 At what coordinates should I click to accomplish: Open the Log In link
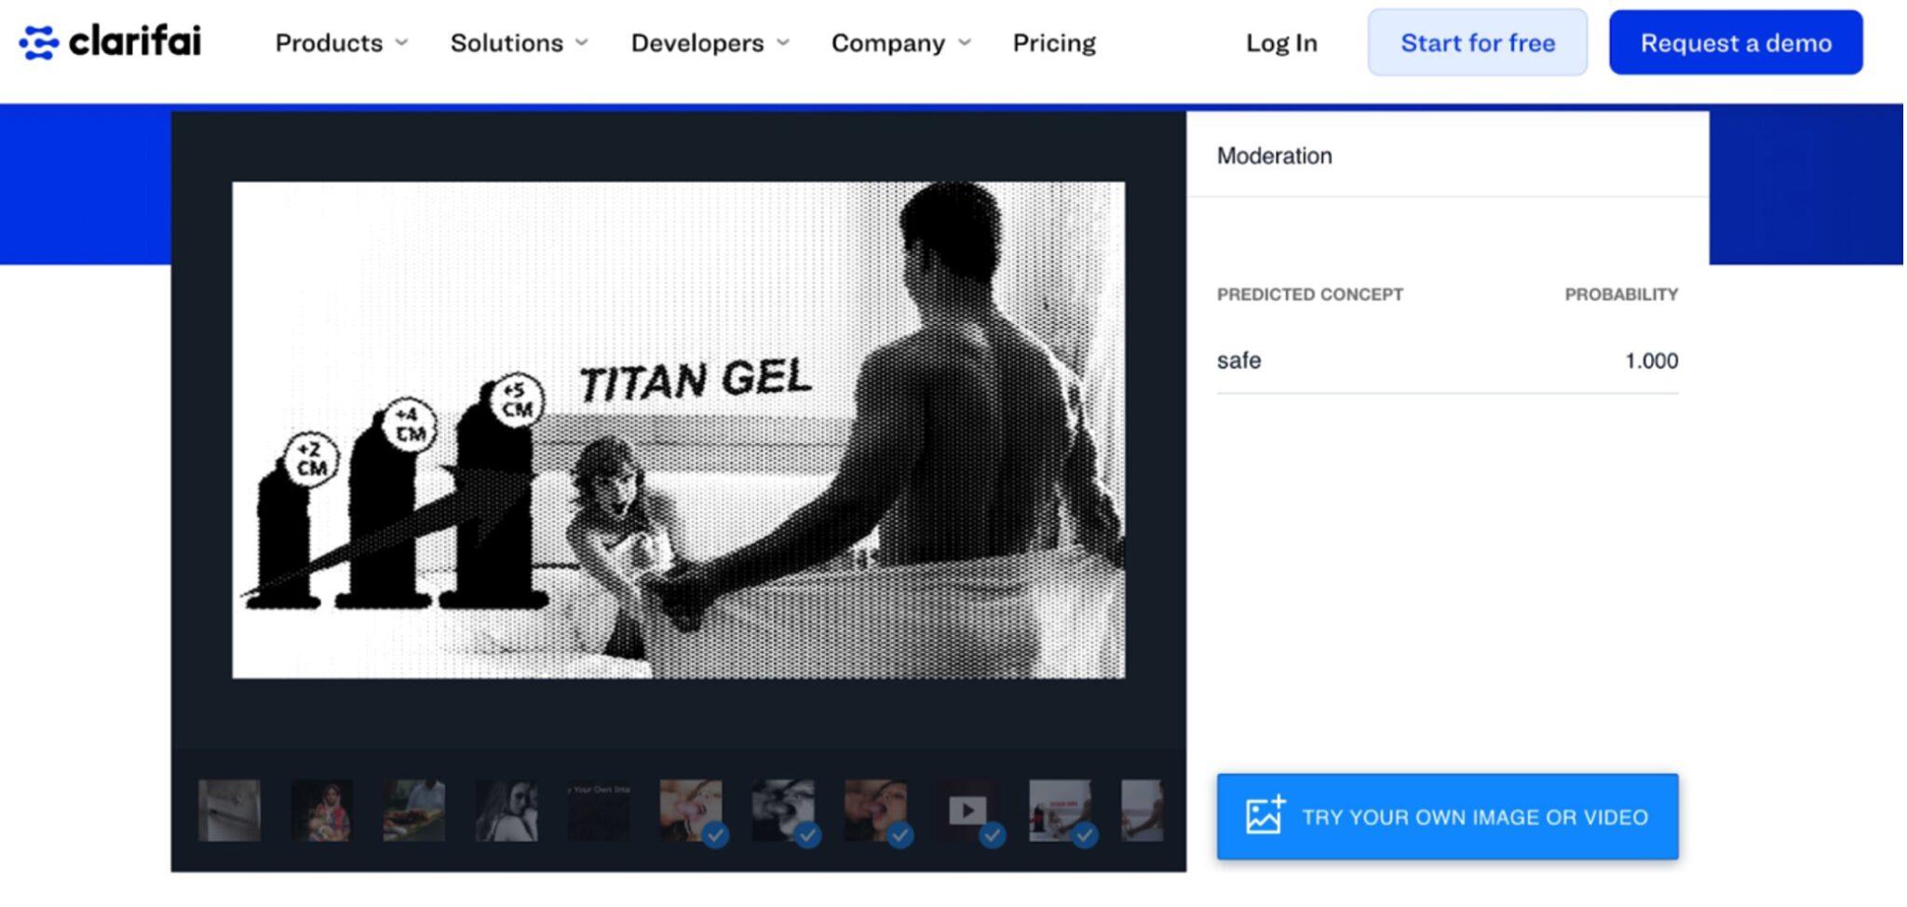(1281, 43)
